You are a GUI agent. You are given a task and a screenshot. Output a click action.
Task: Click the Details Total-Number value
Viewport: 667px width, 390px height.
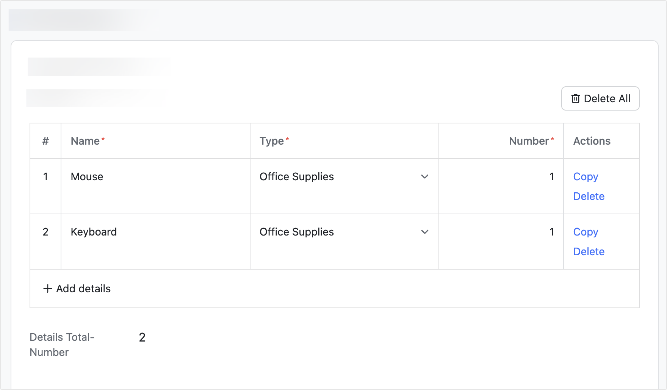point(142,337)
